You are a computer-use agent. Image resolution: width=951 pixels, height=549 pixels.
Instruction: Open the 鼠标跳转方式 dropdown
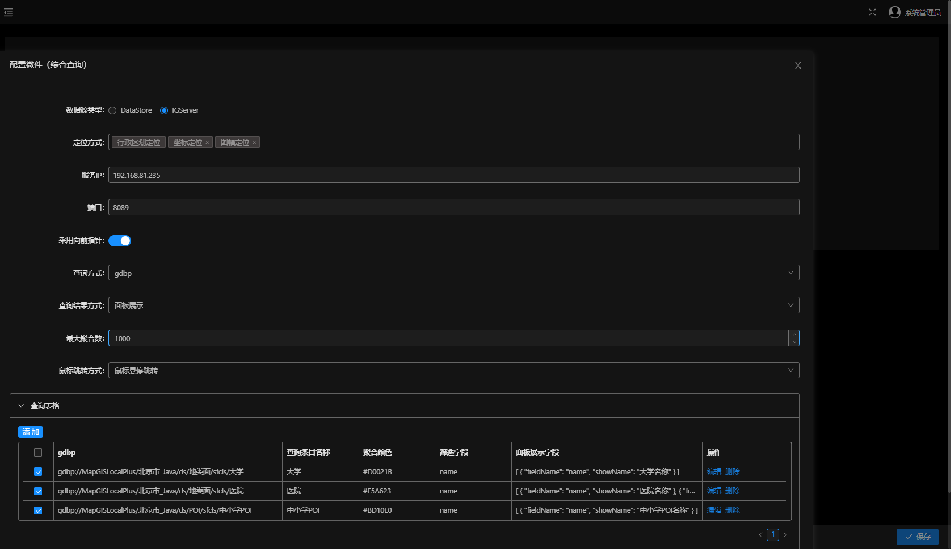tap(454, 371)
